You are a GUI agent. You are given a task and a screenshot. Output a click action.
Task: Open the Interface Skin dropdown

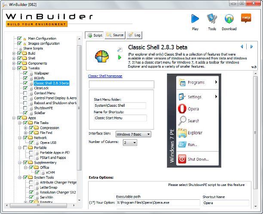(133, 134)
